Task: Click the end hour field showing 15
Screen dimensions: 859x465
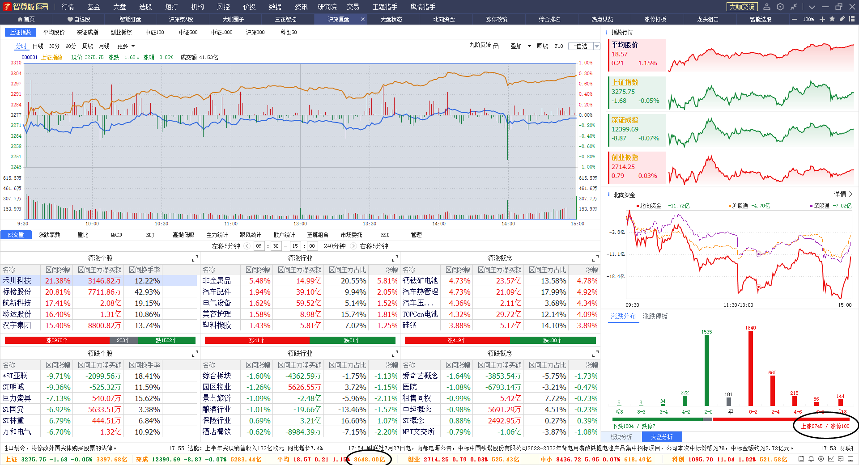Action: coord(295,246)
